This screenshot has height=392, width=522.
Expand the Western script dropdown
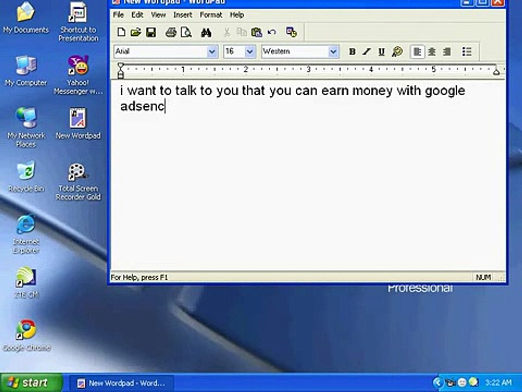333,52
